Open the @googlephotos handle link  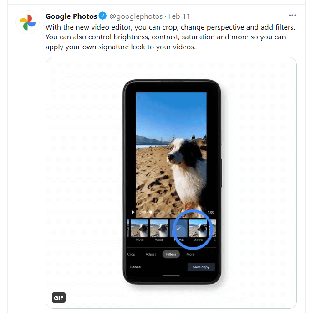pos(136,16)
